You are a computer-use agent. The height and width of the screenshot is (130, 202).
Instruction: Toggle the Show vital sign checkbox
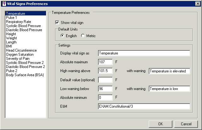point(57,22)
